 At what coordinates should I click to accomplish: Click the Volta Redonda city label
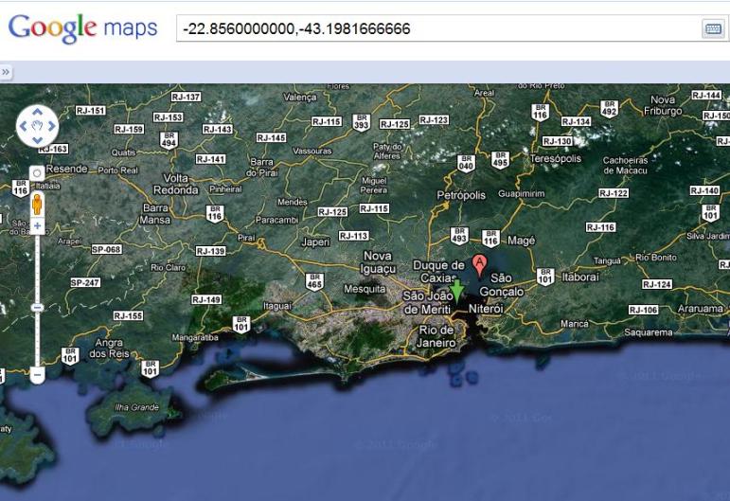tap(175, 184)
